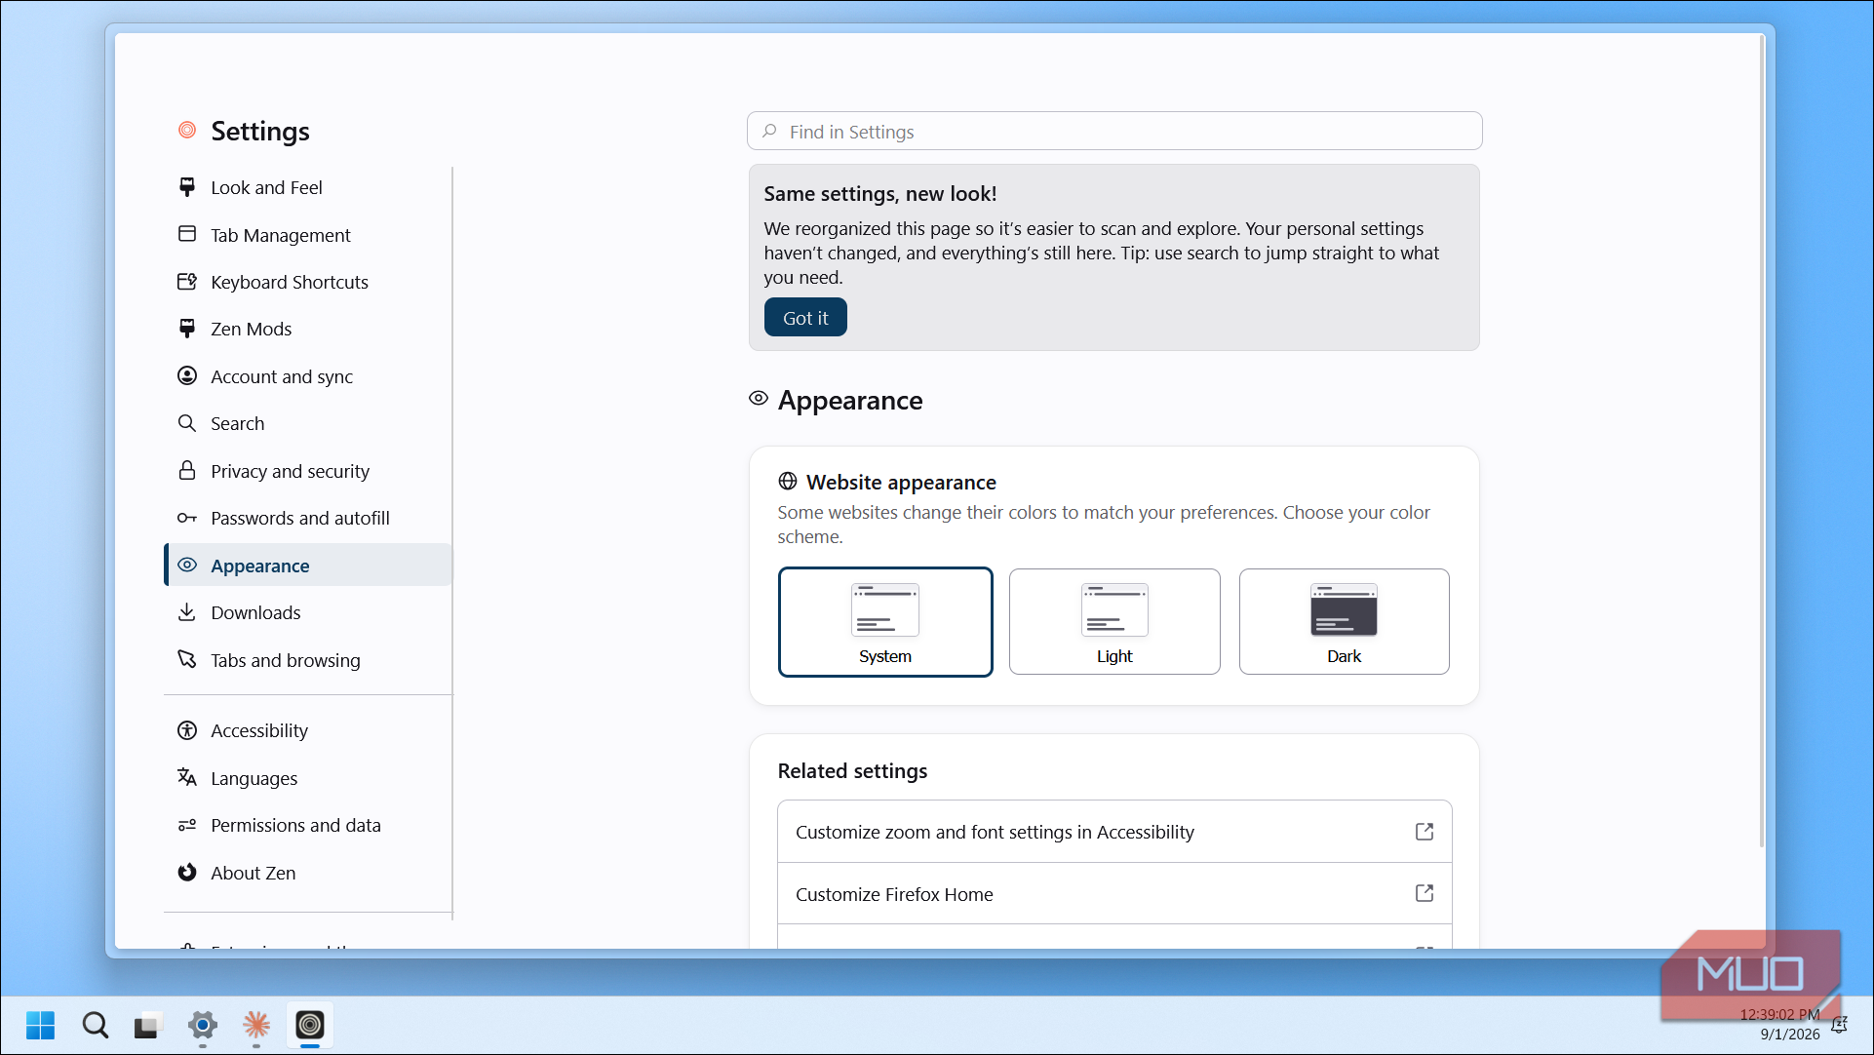Click the Passwords and autofill key icon

187,518
